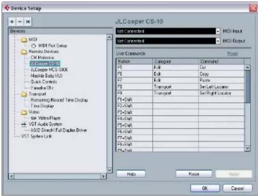Click Set Left Locator command cell
This screenshot has height=196, width=258.
tap(221, 87)
